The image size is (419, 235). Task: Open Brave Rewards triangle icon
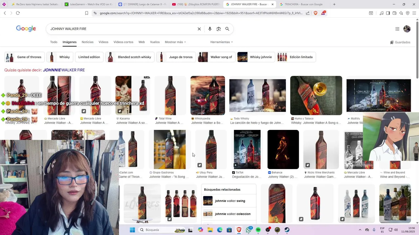coord(323,13)
